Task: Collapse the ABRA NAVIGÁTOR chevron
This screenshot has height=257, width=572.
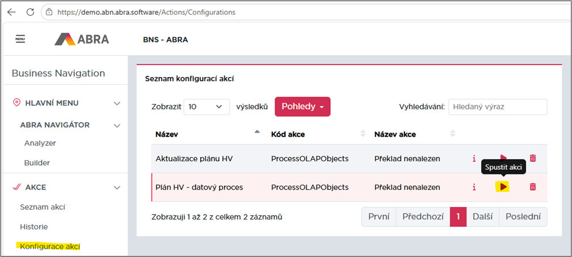Action: click(117, 126)
